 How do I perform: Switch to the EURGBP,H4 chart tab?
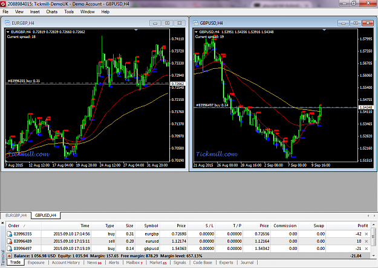(x=16, y=215)
